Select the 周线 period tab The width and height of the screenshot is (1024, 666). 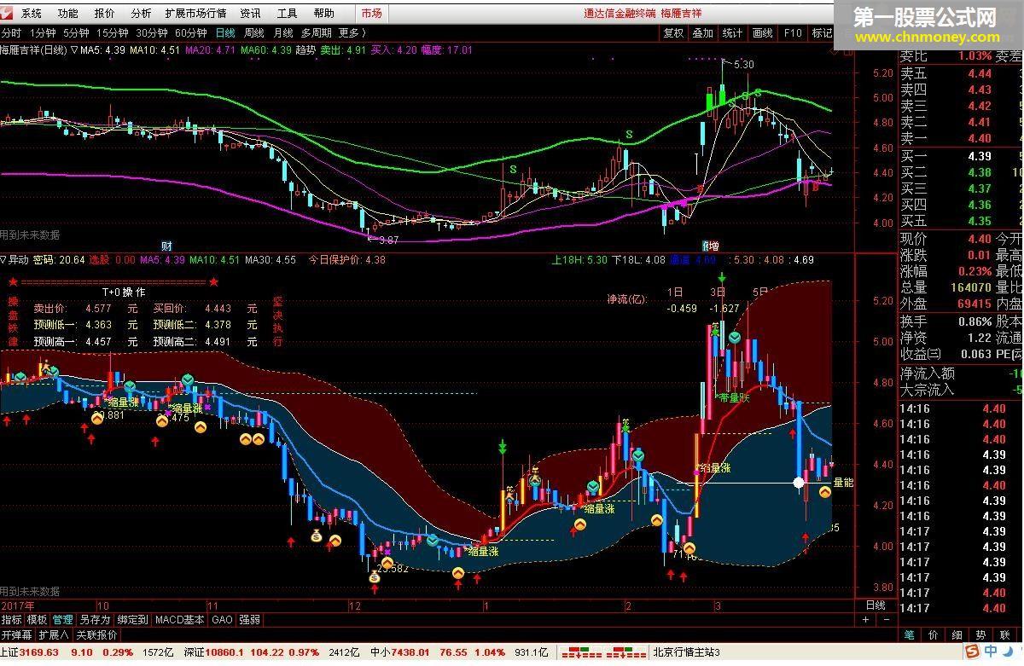[253, 33]
